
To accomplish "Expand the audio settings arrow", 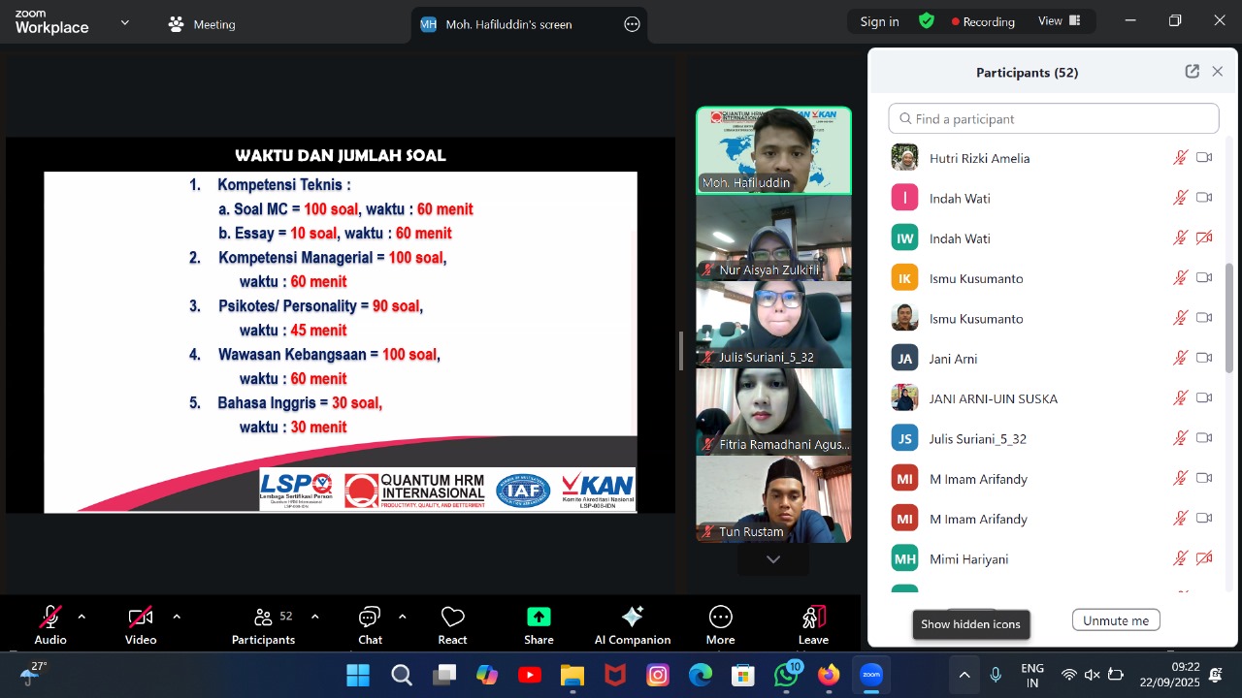I will 82,617.
